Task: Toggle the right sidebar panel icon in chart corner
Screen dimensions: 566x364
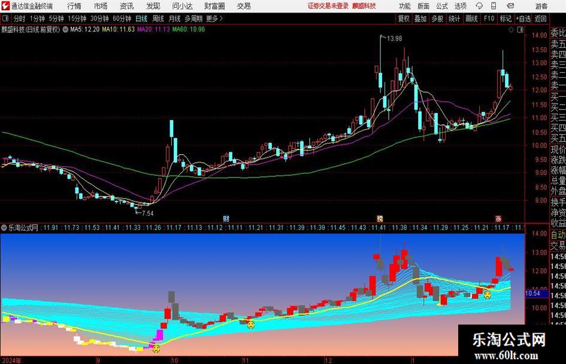Action: tap(520, 30)
